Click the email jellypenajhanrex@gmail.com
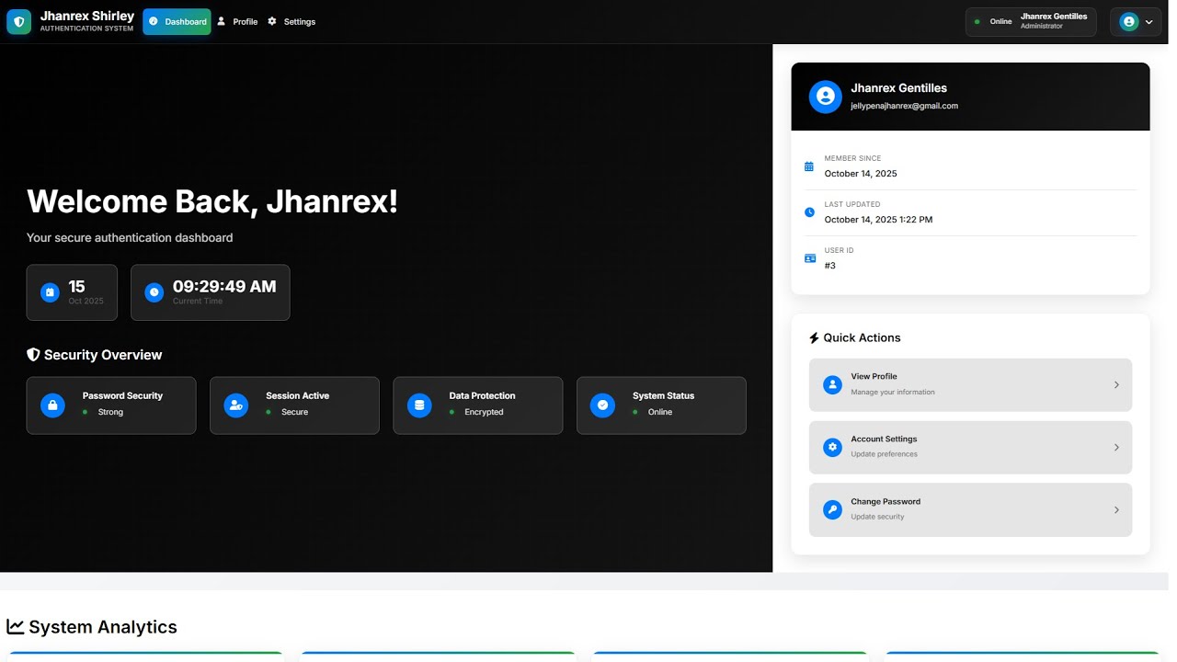Viewport: 1177px width, 662px height. click(904, 106)
